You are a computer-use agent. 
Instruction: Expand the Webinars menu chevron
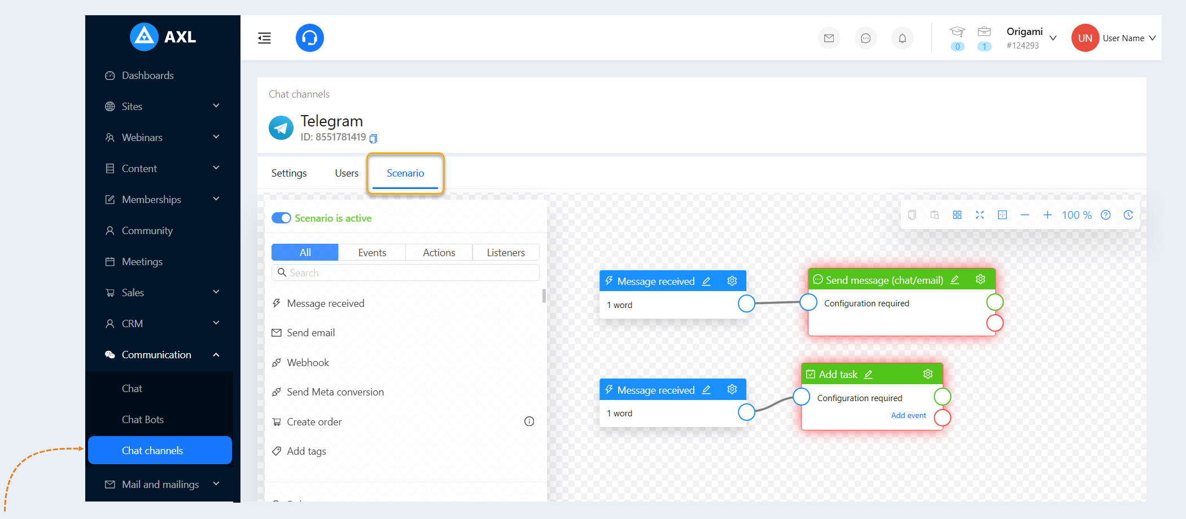pyautogui.click(x=216, y=137)
